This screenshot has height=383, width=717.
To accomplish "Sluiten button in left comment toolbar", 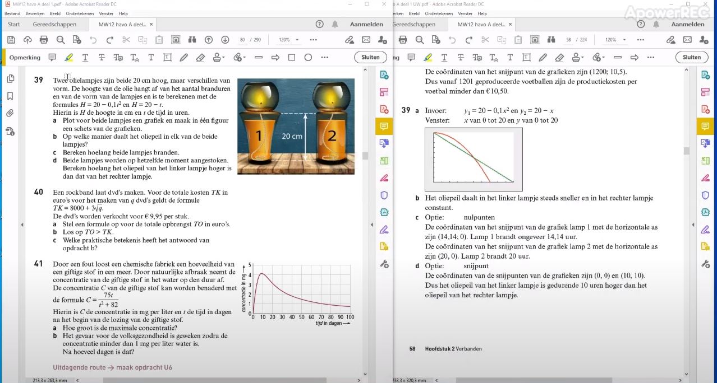I will coord(370,57).
